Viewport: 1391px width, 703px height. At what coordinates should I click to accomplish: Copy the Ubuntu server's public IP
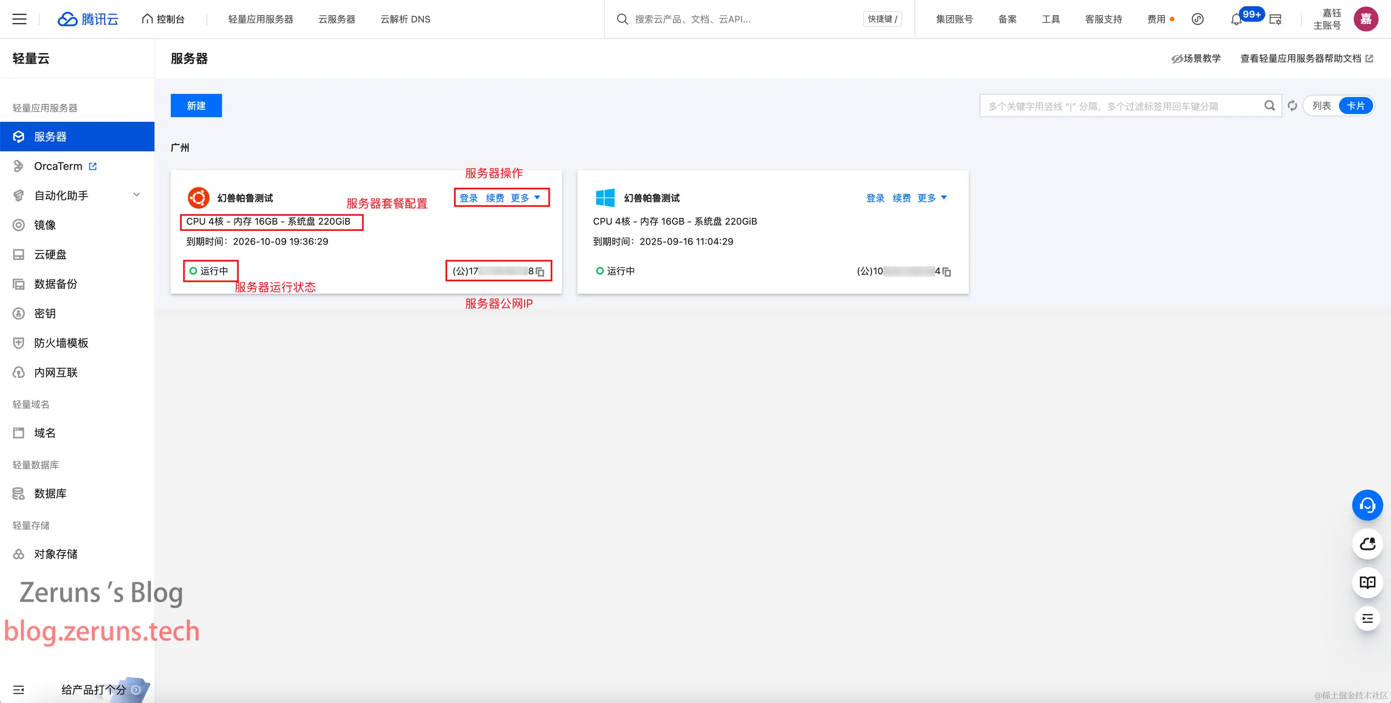pos(540,272)
